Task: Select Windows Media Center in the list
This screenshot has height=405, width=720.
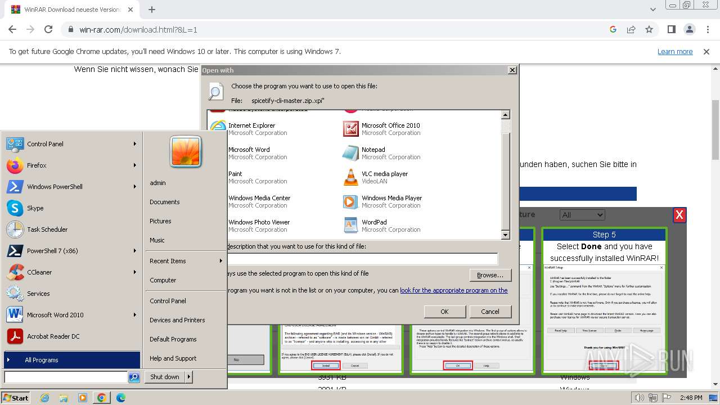Action: 259,201
